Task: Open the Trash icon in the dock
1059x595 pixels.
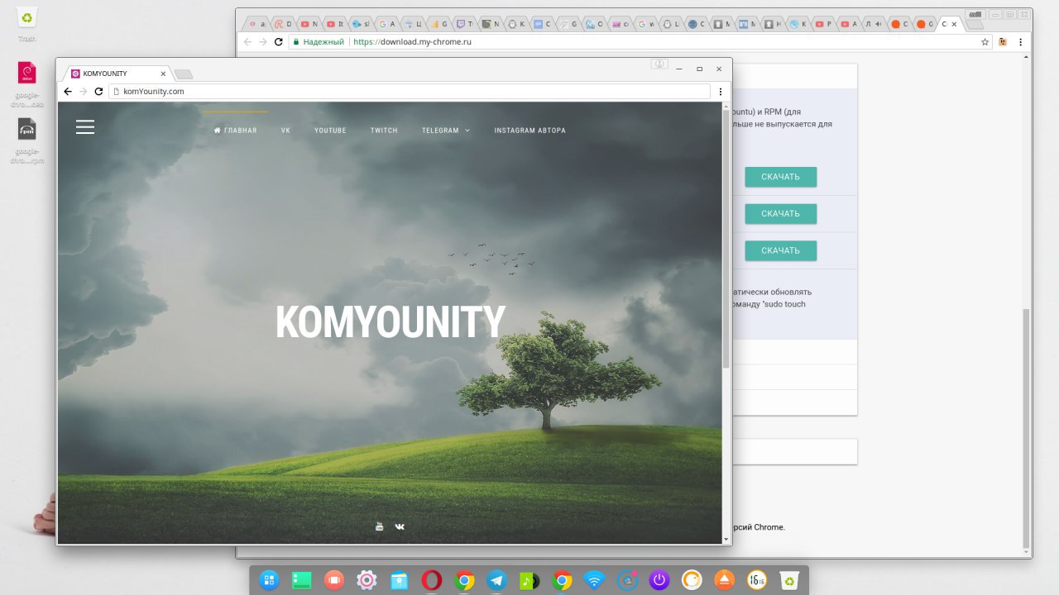Action: pyautogui.click(x=789, y=580)
